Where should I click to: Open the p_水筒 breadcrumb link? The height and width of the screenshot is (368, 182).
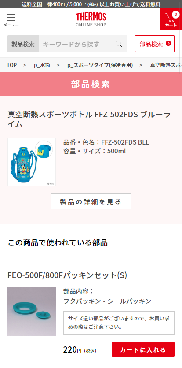pyautogui.click(x=42, y=65)
